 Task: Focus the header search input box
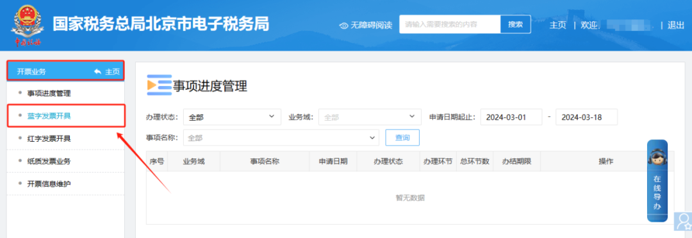pos(450,24)
